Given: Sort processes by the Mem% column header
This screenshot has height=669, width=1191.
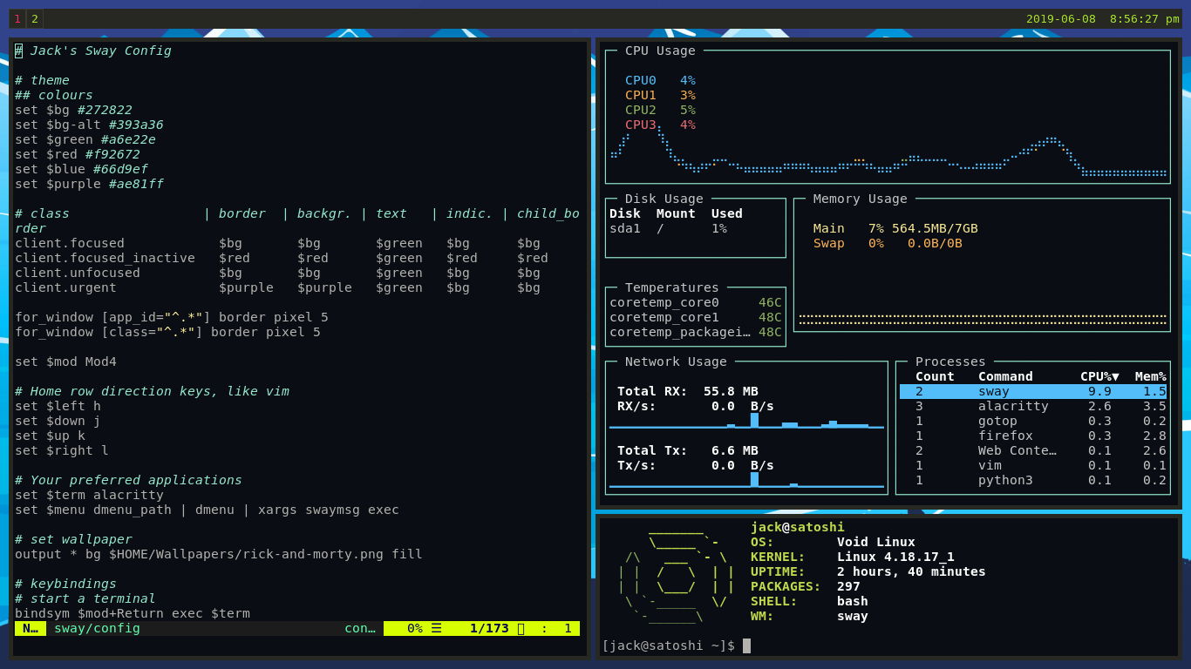Looking at the screenshot, I should coord(1150,375).
